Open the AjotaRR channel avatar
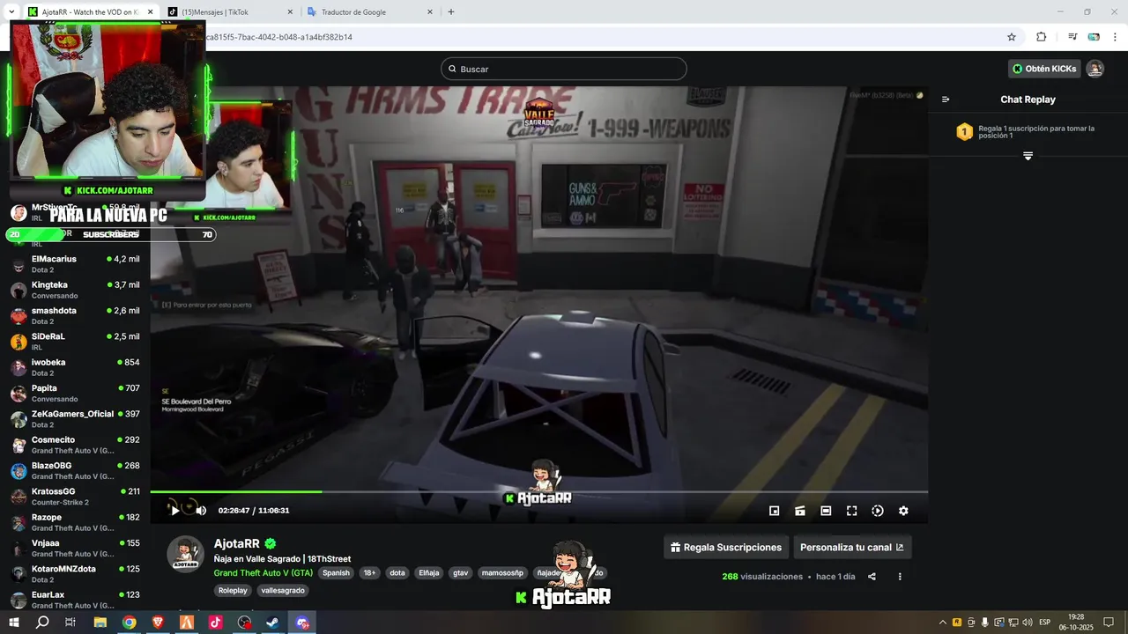 coord(186,554)
